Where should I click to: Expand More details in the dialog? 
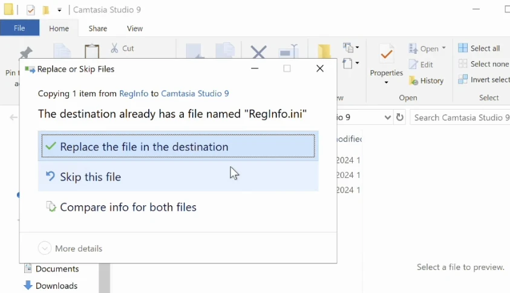point(70,248)
